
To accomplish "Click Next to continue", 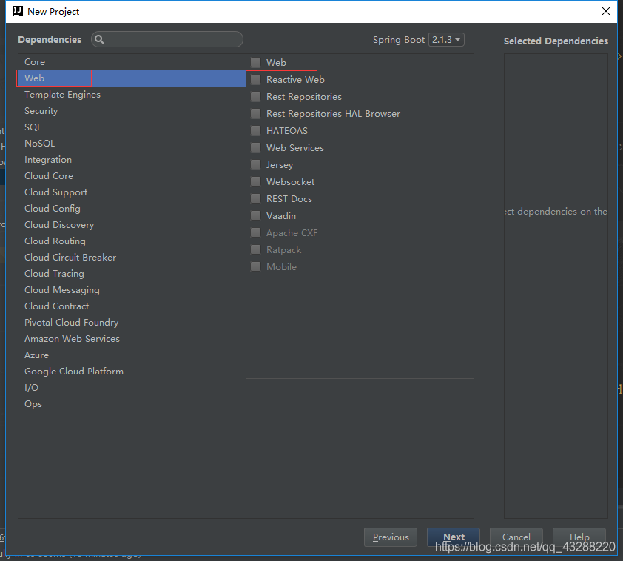I will click(454, 537).
